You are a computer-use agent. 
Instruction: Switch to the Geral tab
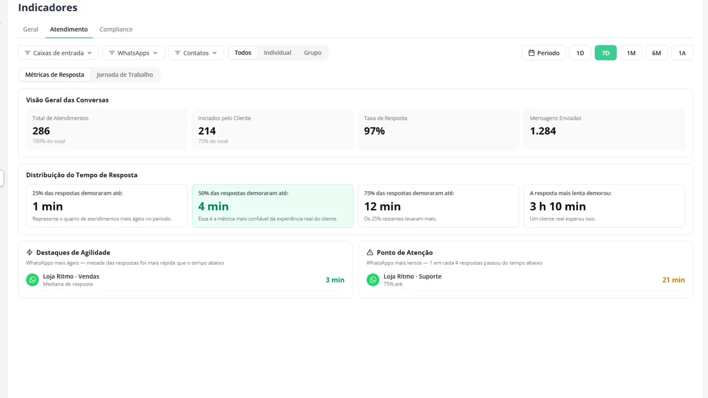click(31, 29)
